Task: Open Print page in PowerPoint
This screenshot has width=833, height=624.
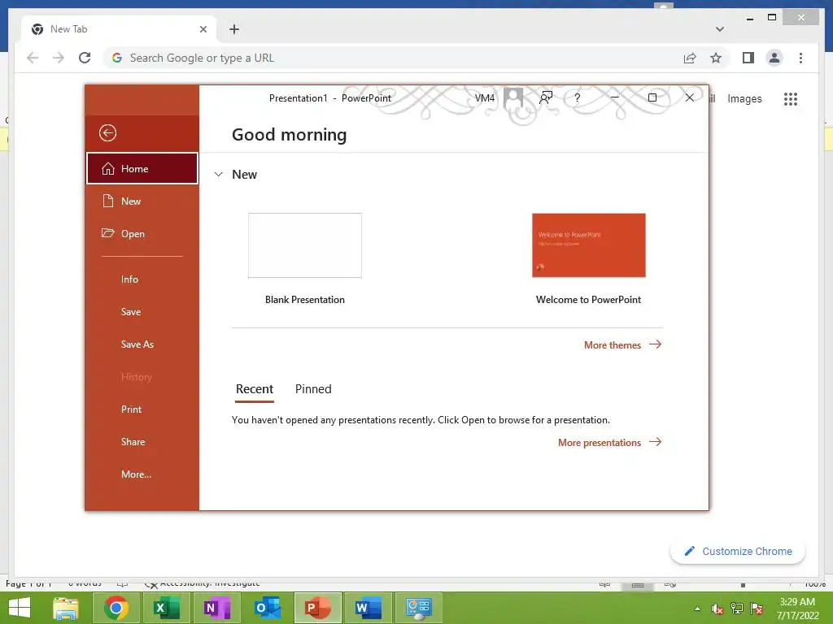Action: [142, 409]
